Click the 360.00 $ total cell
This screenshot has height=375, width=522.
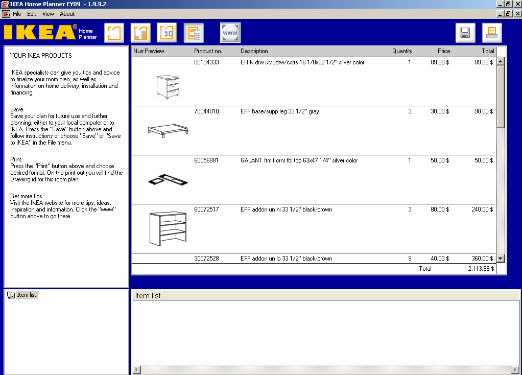[x=482, y=259]
